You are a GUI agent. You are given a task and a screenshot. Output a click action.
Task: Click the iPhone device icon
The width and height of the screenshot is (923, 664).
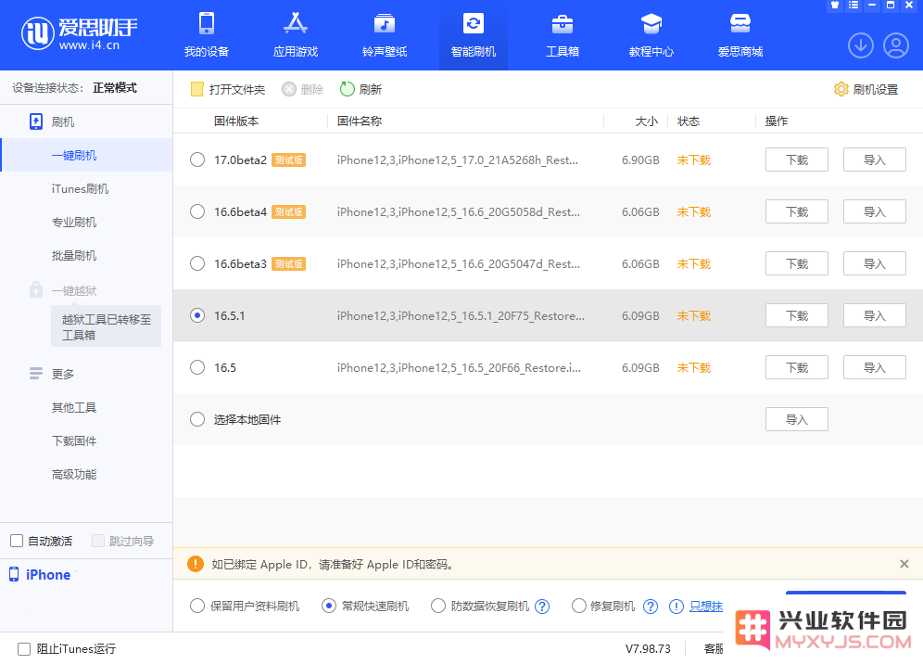click(x=14, y=574)
